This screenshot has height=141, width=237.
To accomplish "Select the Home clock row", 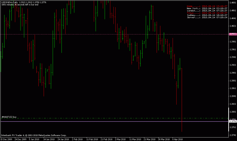I will tap(207, 6).
